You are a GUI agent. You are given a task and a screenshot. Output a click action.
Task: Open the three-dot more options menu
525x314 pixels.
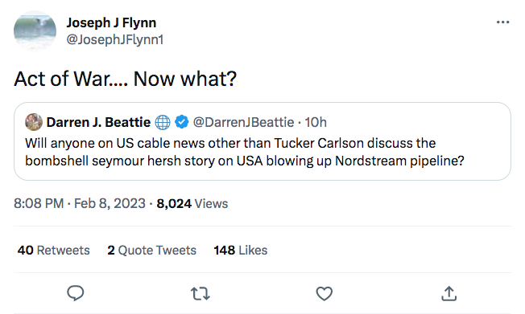click(x=503, y=22)
